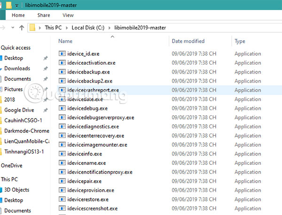Open Downloads in Quick access

coord(17,68)
